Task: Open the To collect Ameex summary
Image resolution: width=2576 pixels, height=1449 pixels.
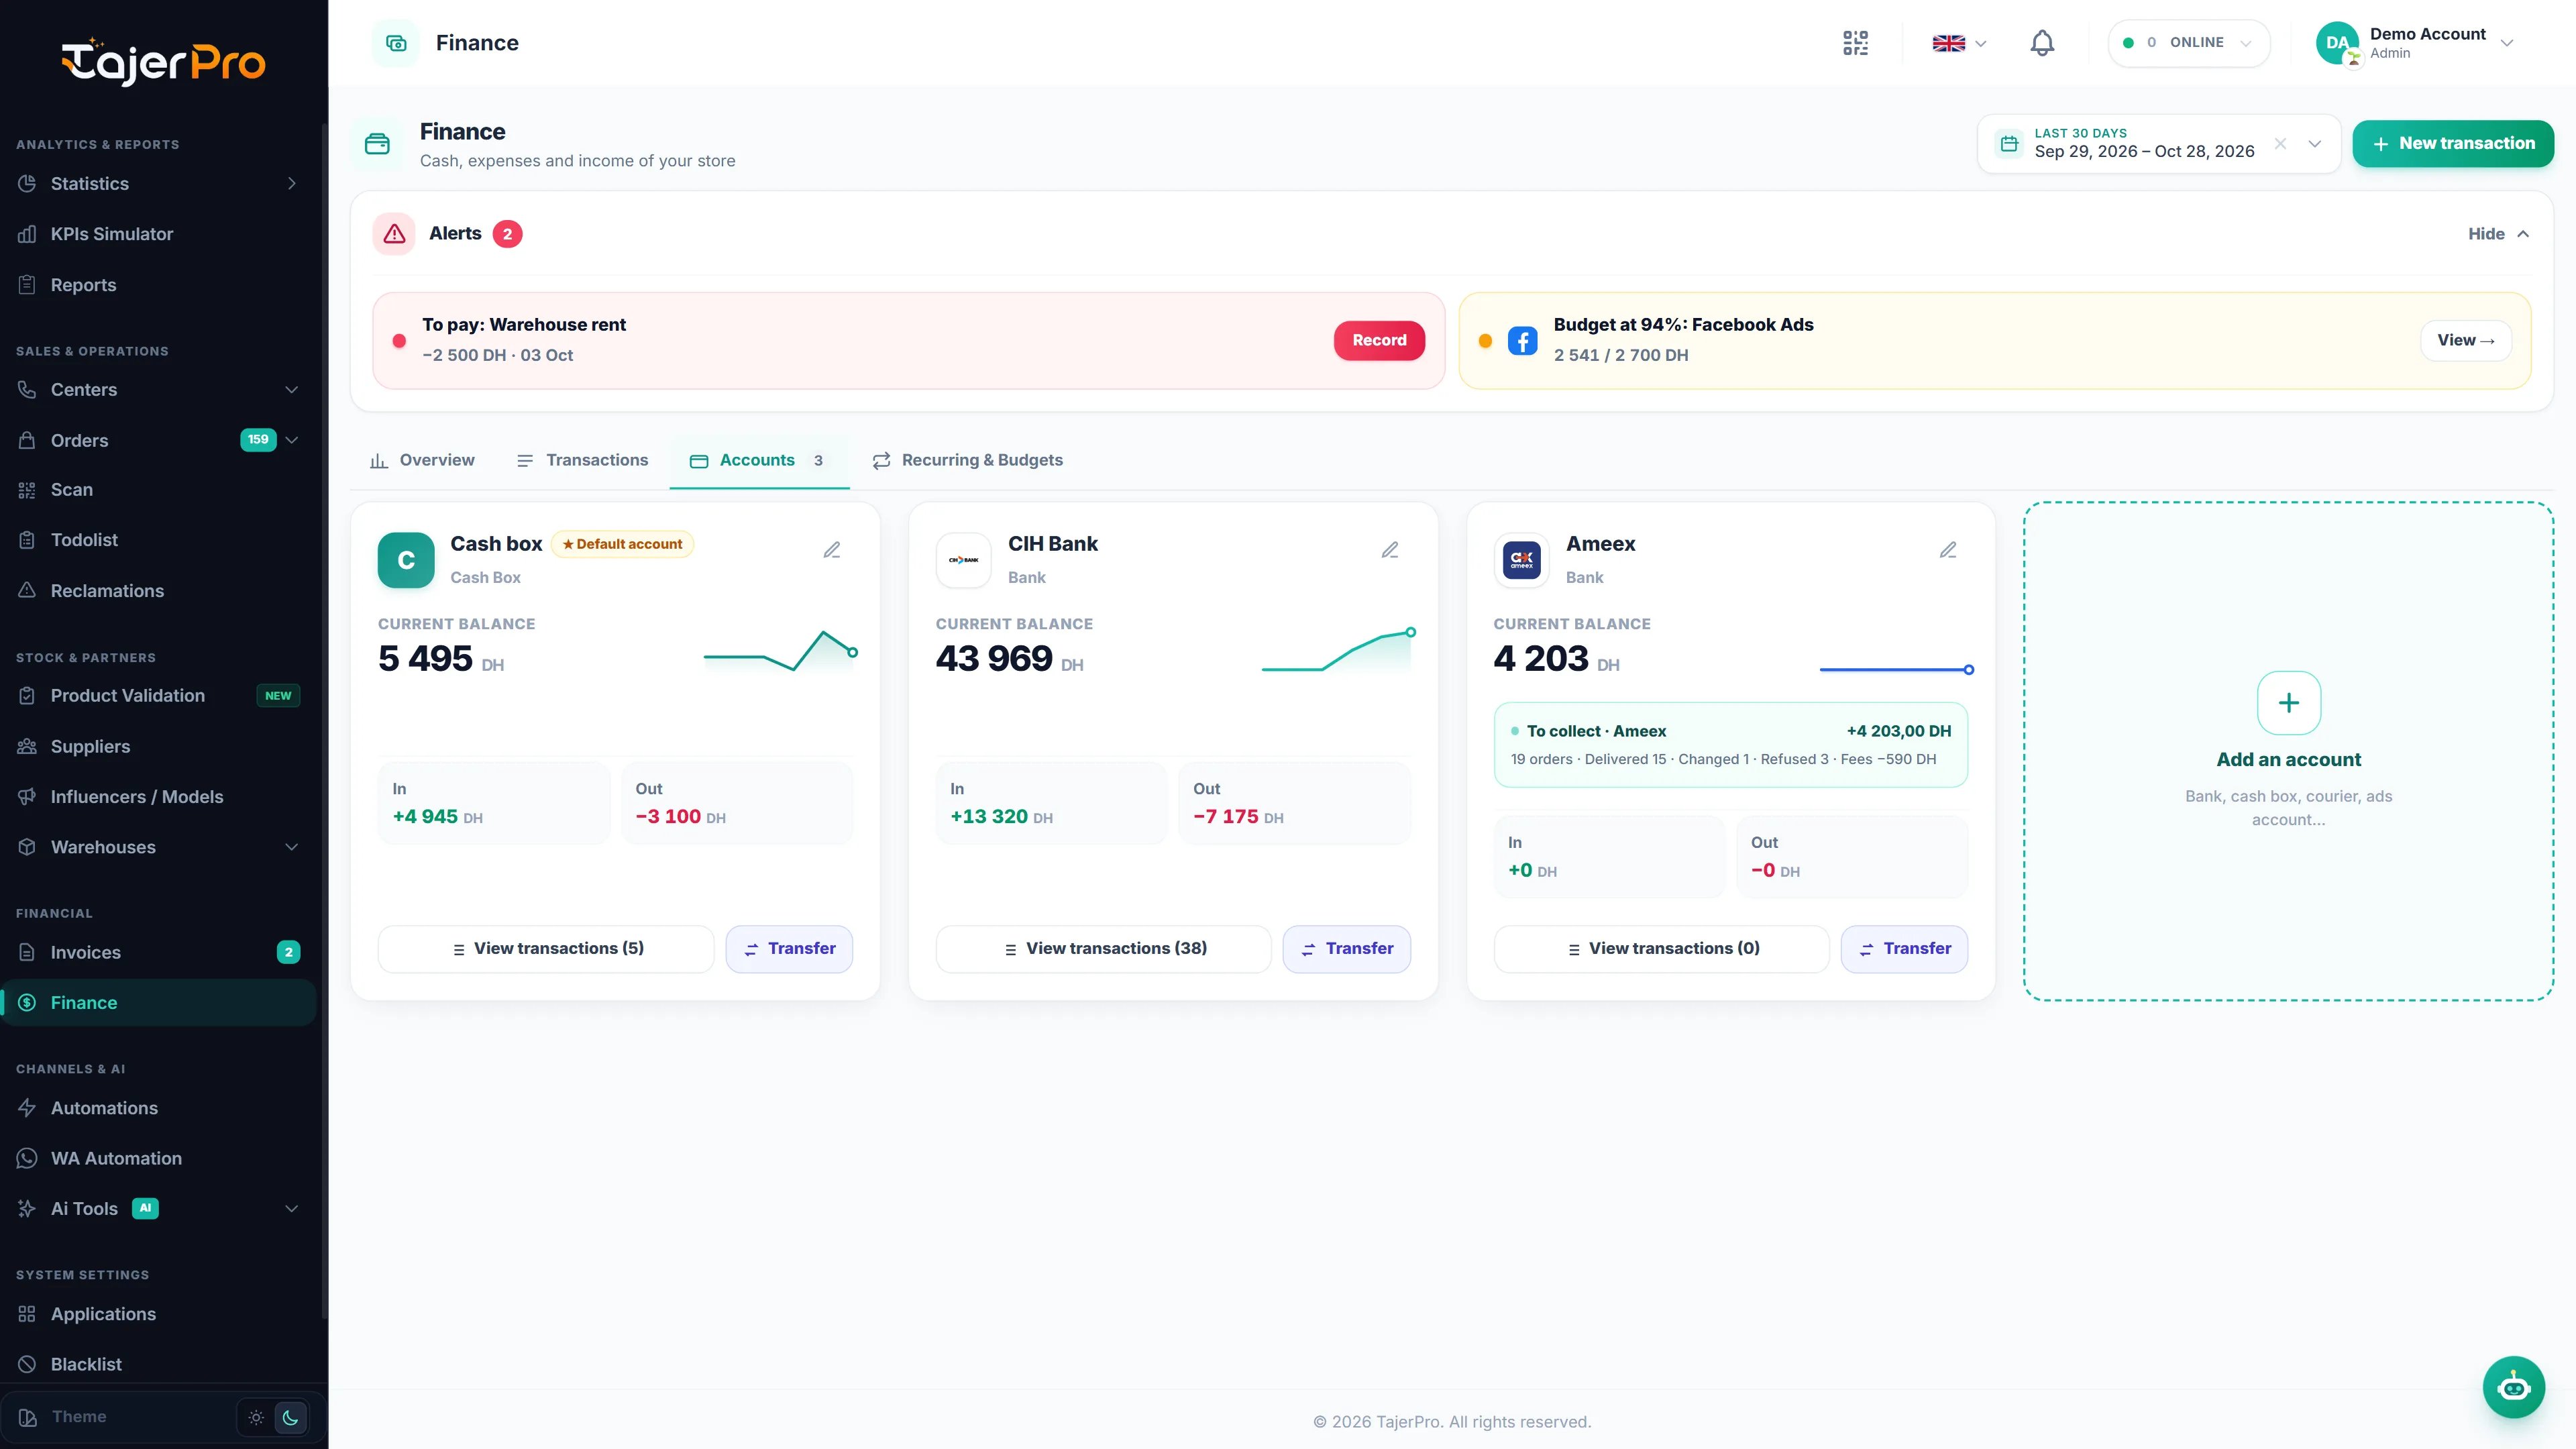Action: [x=1730, y=745]
